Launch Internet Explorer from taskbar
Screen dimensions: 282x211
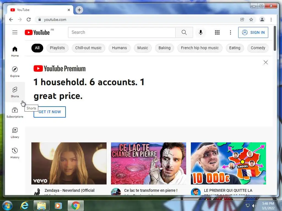pyautogui.click(x=25, y=206)
